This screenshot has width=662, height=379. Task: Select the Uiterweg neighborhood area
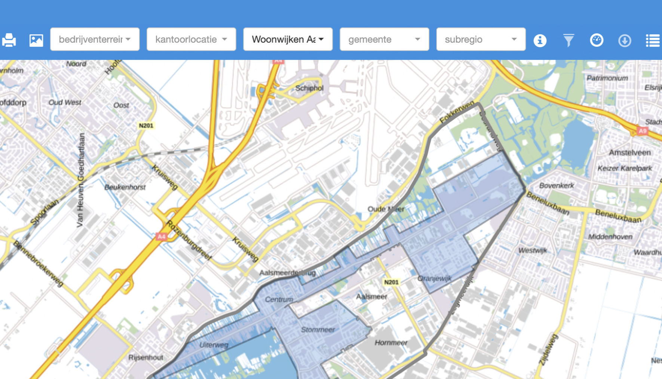[x=214, y=345]
